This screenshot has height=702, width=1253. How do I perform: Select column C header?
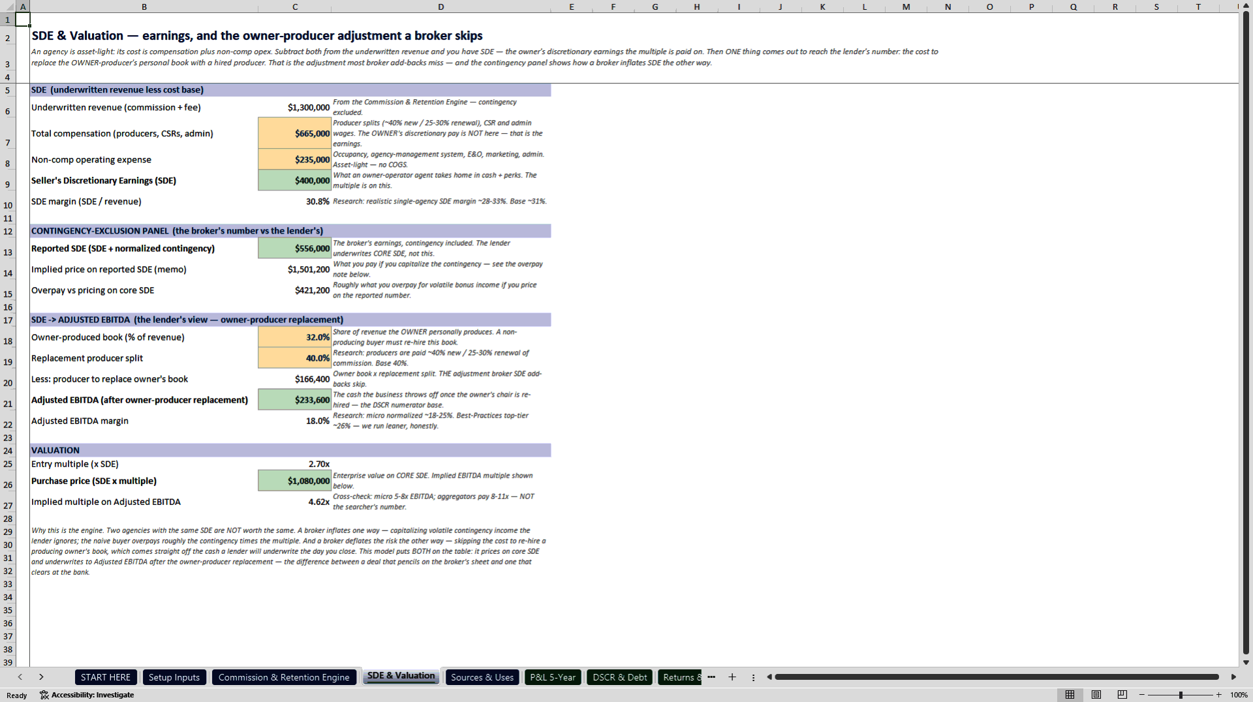tap(295, 7)
